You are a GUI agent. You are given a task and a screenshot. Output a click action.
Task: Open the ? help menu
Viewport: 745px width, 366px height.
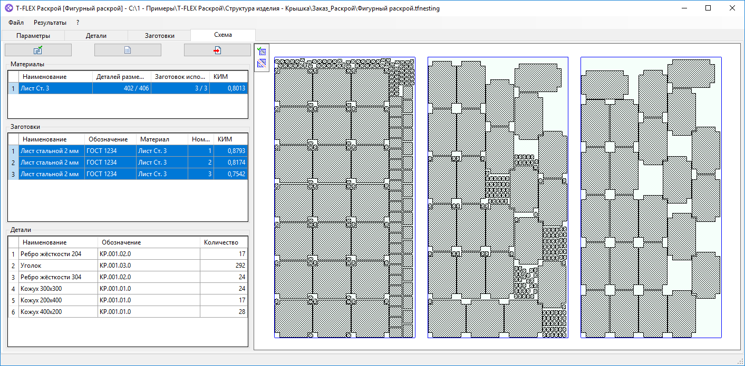point(78,23)
